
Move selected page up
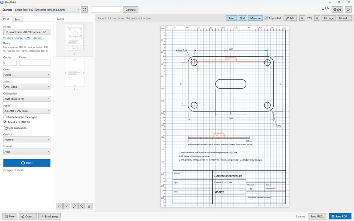(59, 206)
